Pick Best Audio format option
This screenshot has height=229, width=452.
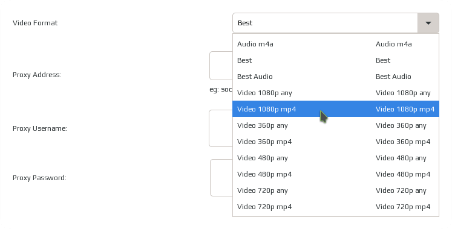pos(336,77)
